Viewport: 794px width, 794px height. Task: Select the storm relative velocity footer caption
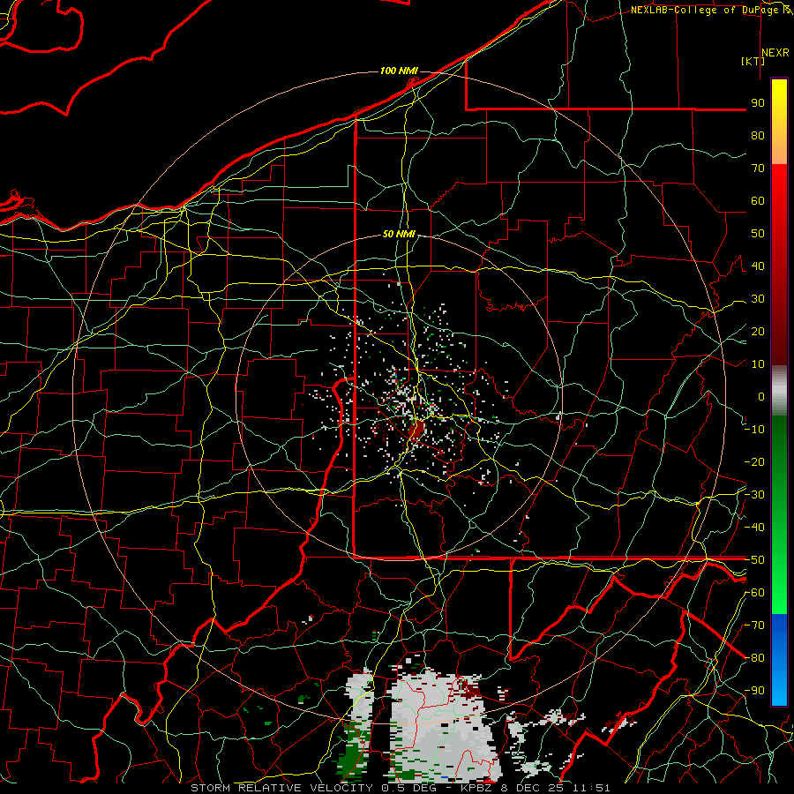point(400,788)
